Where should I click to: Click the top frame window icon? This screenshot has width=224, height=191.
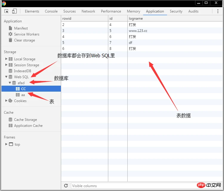click(11, 144)
